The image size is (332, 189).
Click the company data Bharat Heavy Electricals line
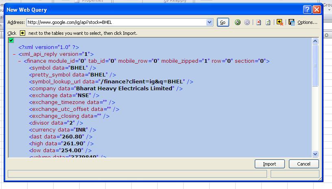coord(106,89)
